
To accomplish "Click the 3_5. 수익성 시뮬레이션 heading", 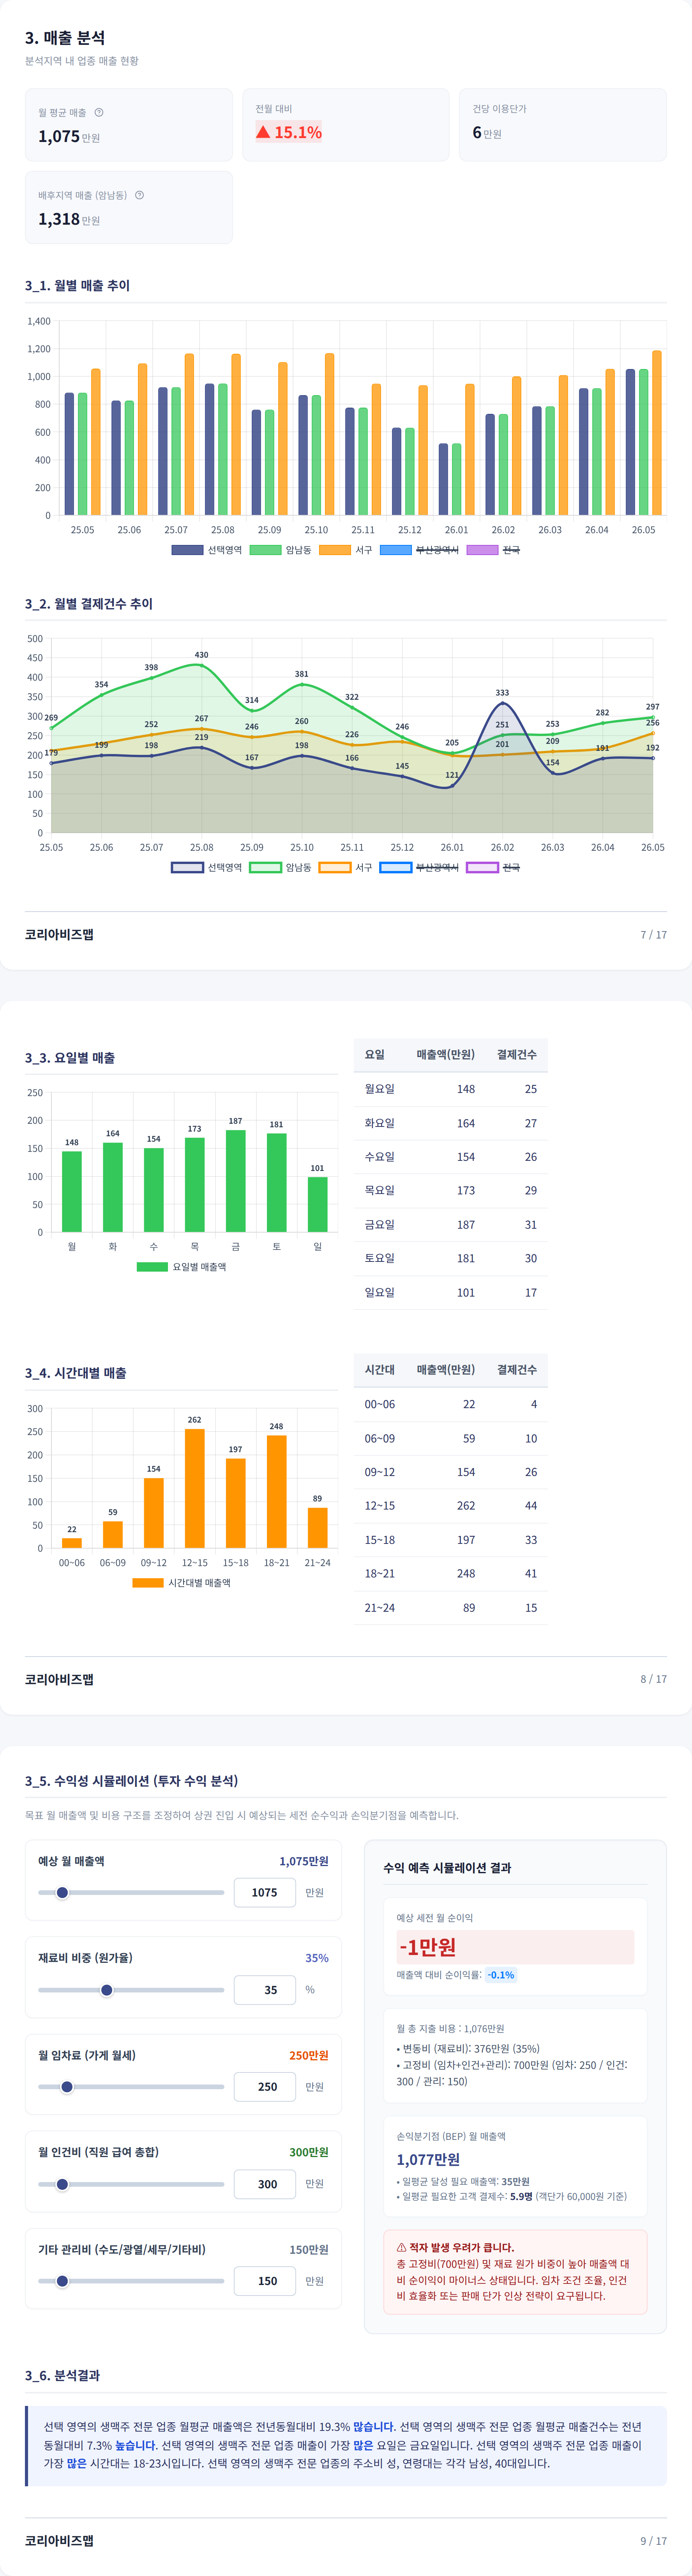I will (x=132, y=1781).
